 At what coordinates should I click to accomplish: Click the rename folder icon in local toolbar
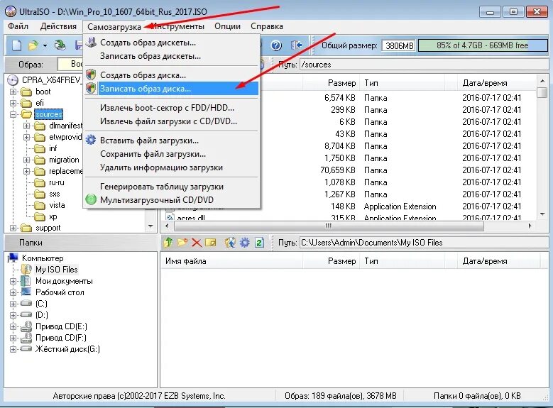point(211,243)
